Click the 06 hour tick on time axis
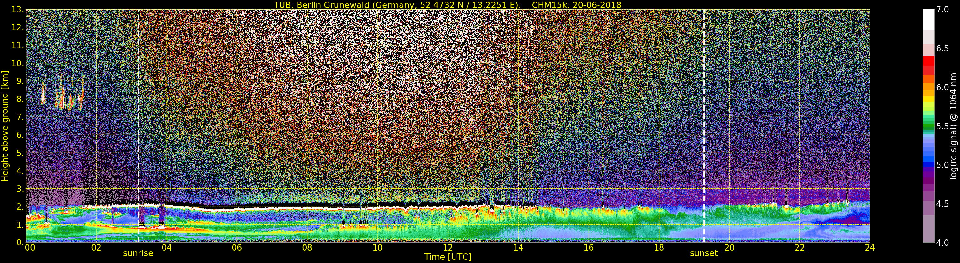Image resolution: width=960 pixels, height=263 pixels. [237, 248]
